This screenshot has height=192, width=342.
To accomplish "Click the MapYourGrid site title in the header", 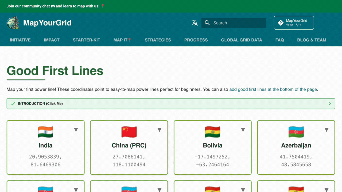I will coord(47,23).
